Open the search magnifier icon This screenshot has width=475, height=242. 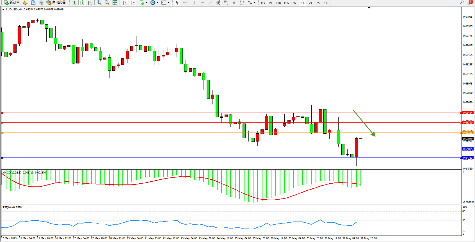462,3
